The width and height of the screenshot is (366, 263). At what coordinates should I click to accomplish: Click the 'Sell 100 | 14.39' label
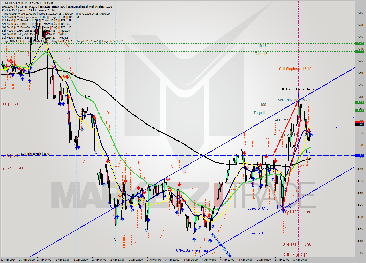point(297,212)
